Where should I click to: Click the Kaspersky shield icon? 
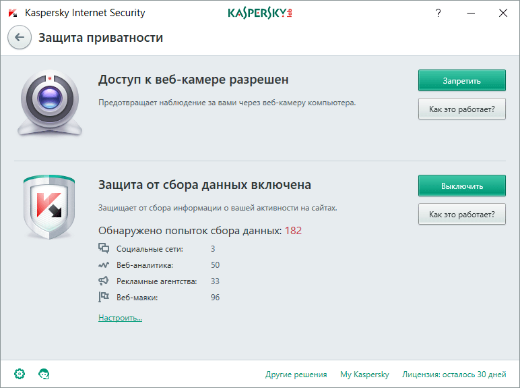coord(49,207)
